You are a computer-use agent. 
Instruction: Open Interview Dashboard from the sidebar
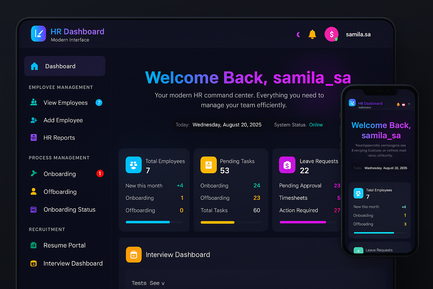pyautogui.click(x=73, y=263)
